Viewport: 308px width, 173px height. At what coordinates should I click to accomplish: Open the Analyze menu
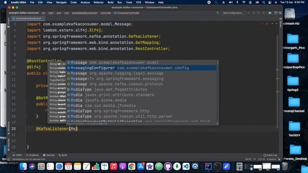85,2
